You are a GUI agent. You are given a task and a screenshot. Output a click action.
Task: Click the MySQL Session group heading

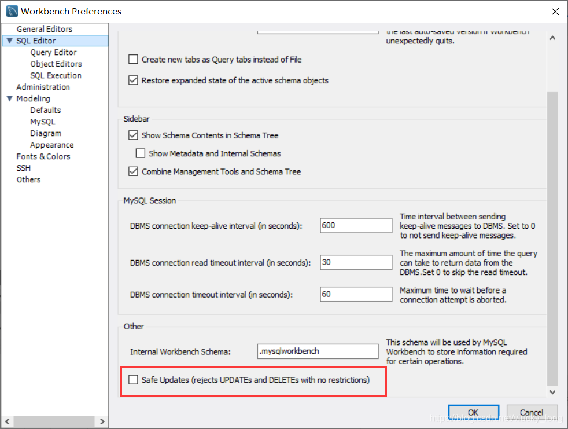coord(150,200)
